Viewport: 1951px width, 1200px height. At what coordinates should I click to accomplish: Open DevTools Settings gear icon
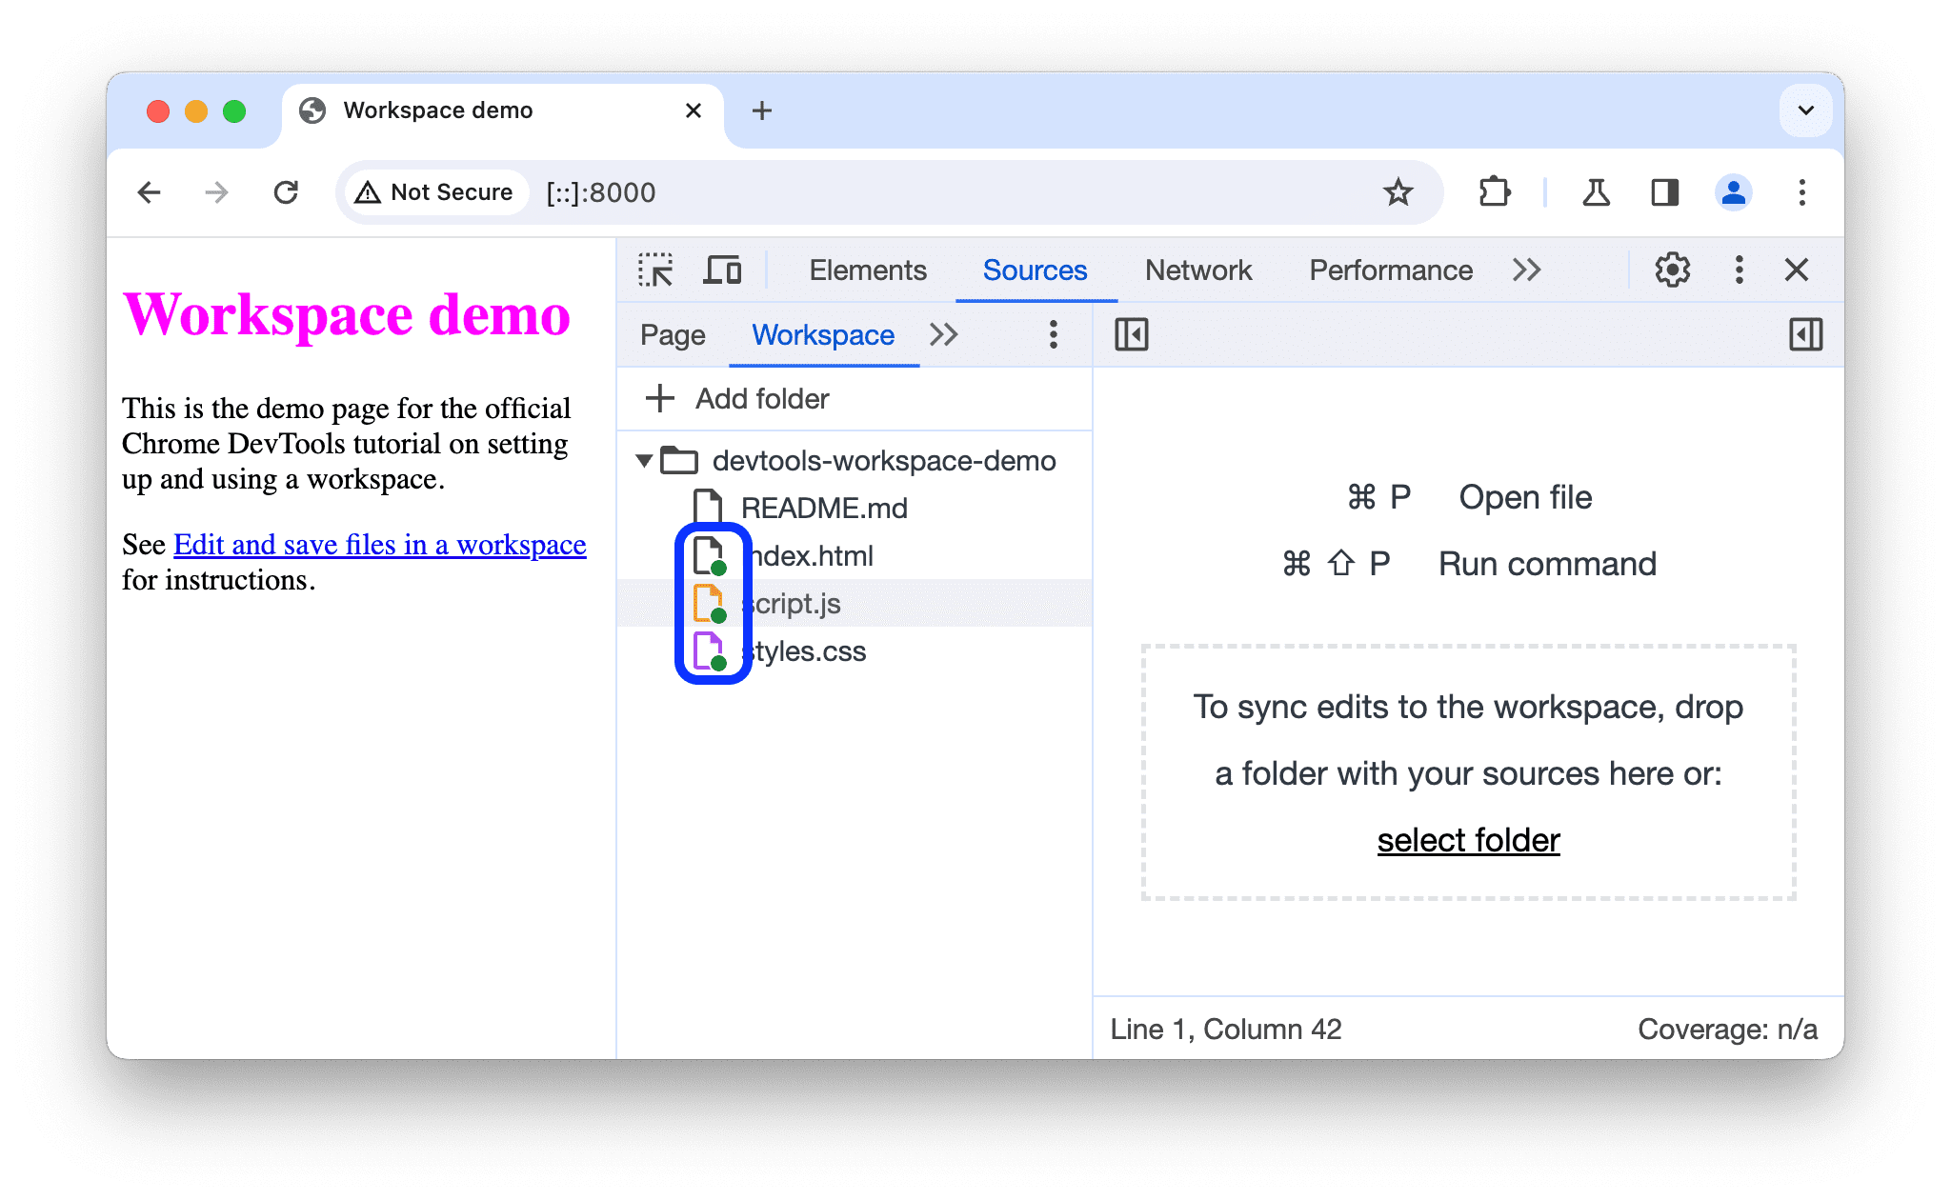click(x=1668, y=271)
